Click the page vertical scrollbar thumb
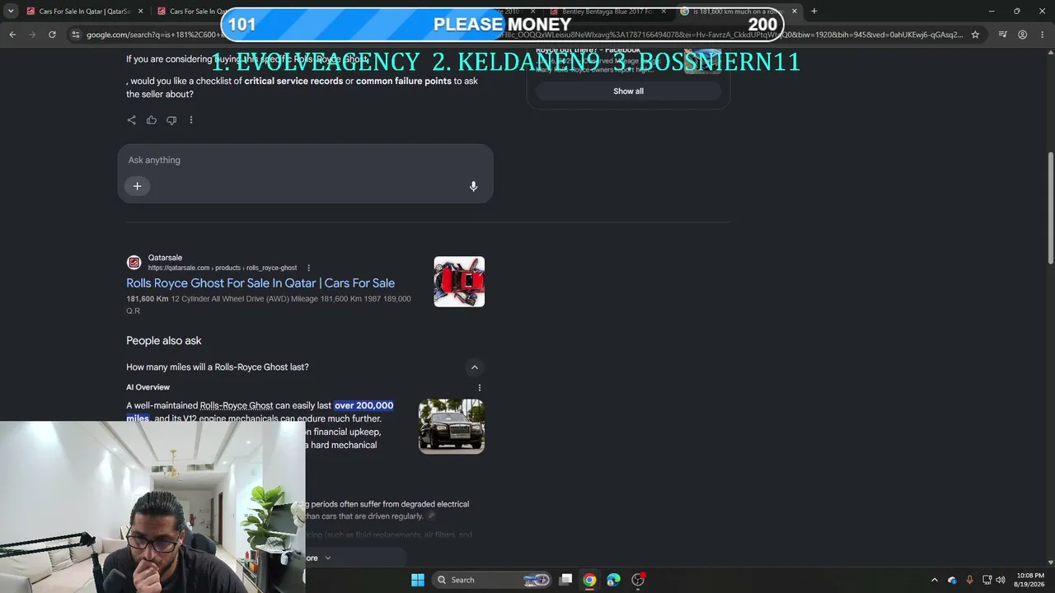This screenshot has width=1055, height=593. click(1050, 208)
